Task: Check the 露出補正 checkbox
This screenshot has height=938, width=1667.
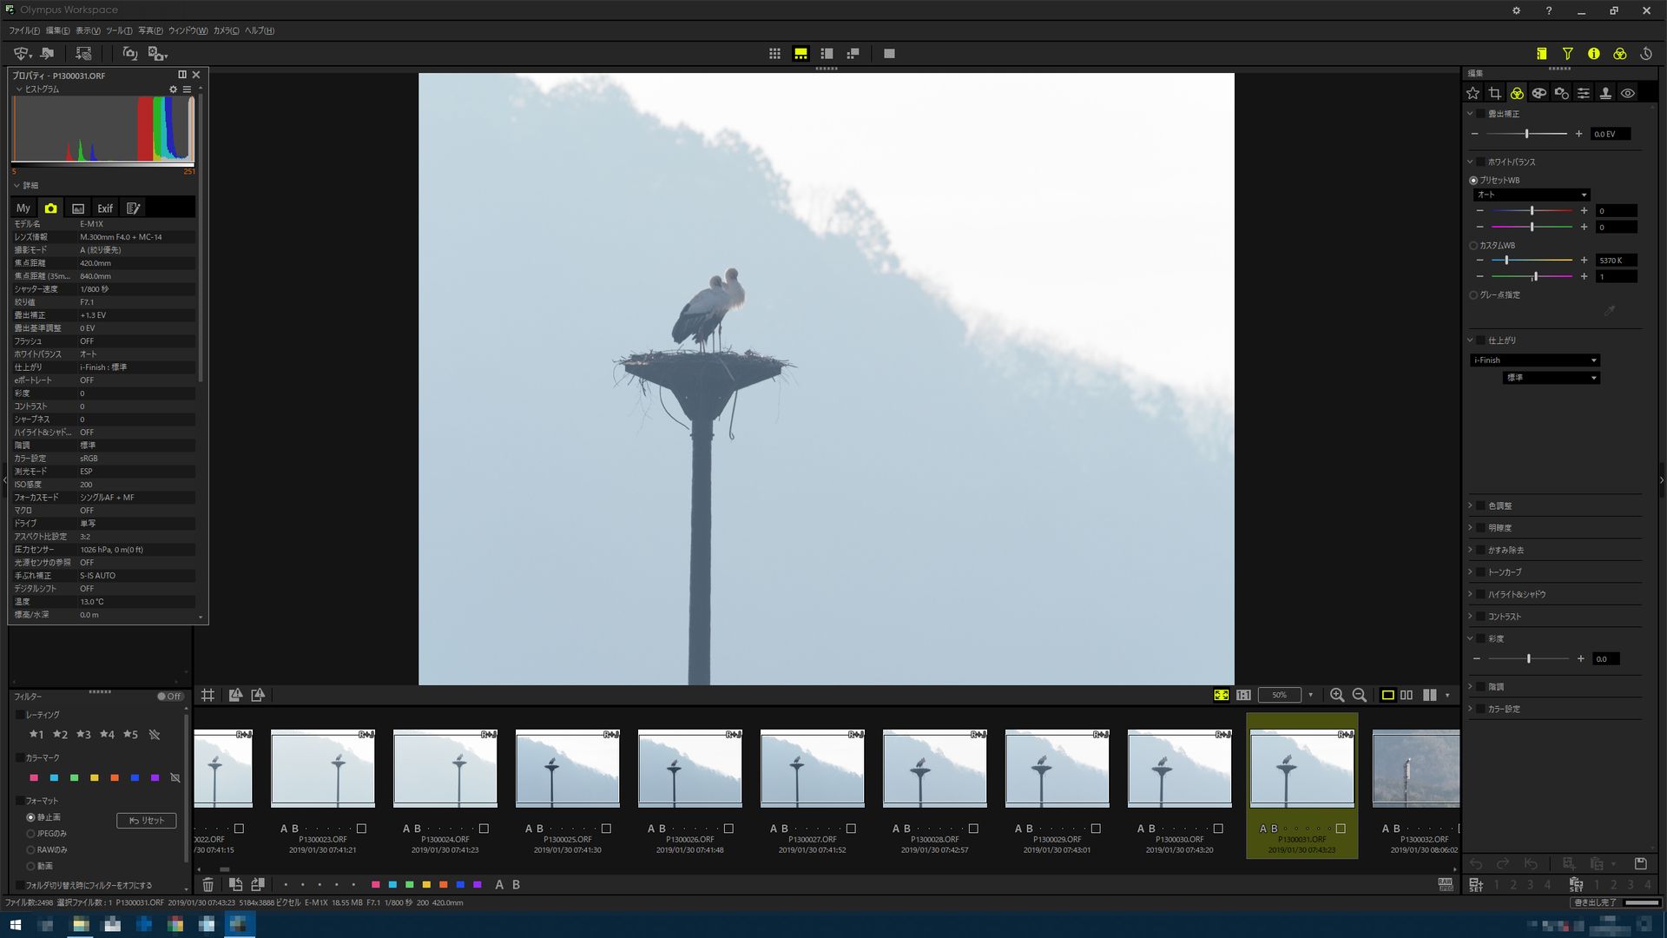Action: coord(1481,114)
